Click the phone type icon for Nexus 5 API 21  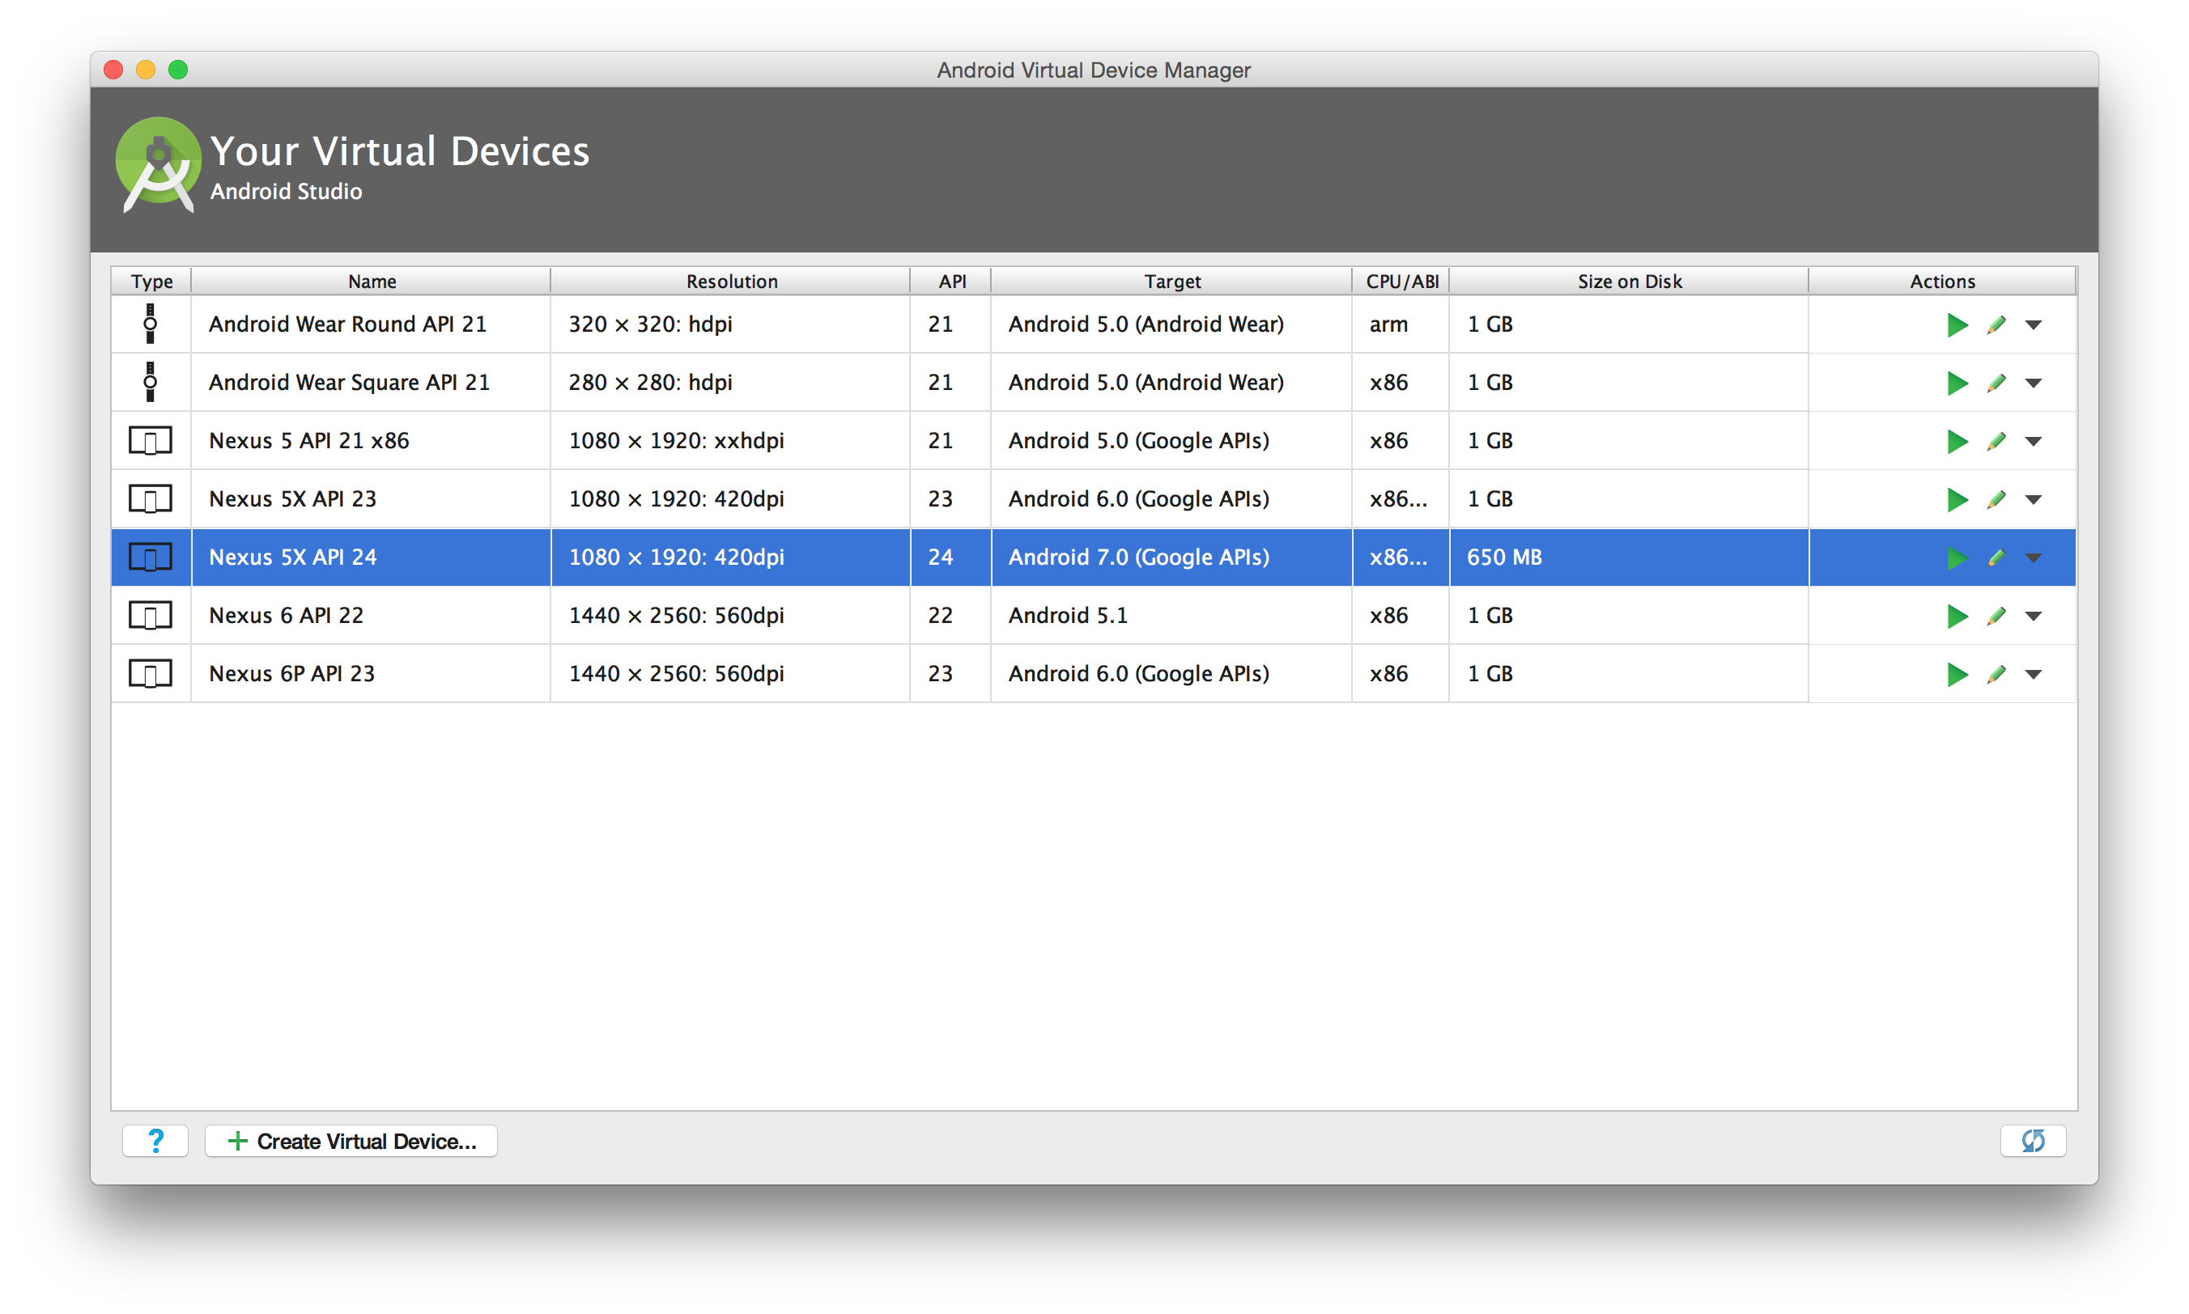click(x=151, y=441)
